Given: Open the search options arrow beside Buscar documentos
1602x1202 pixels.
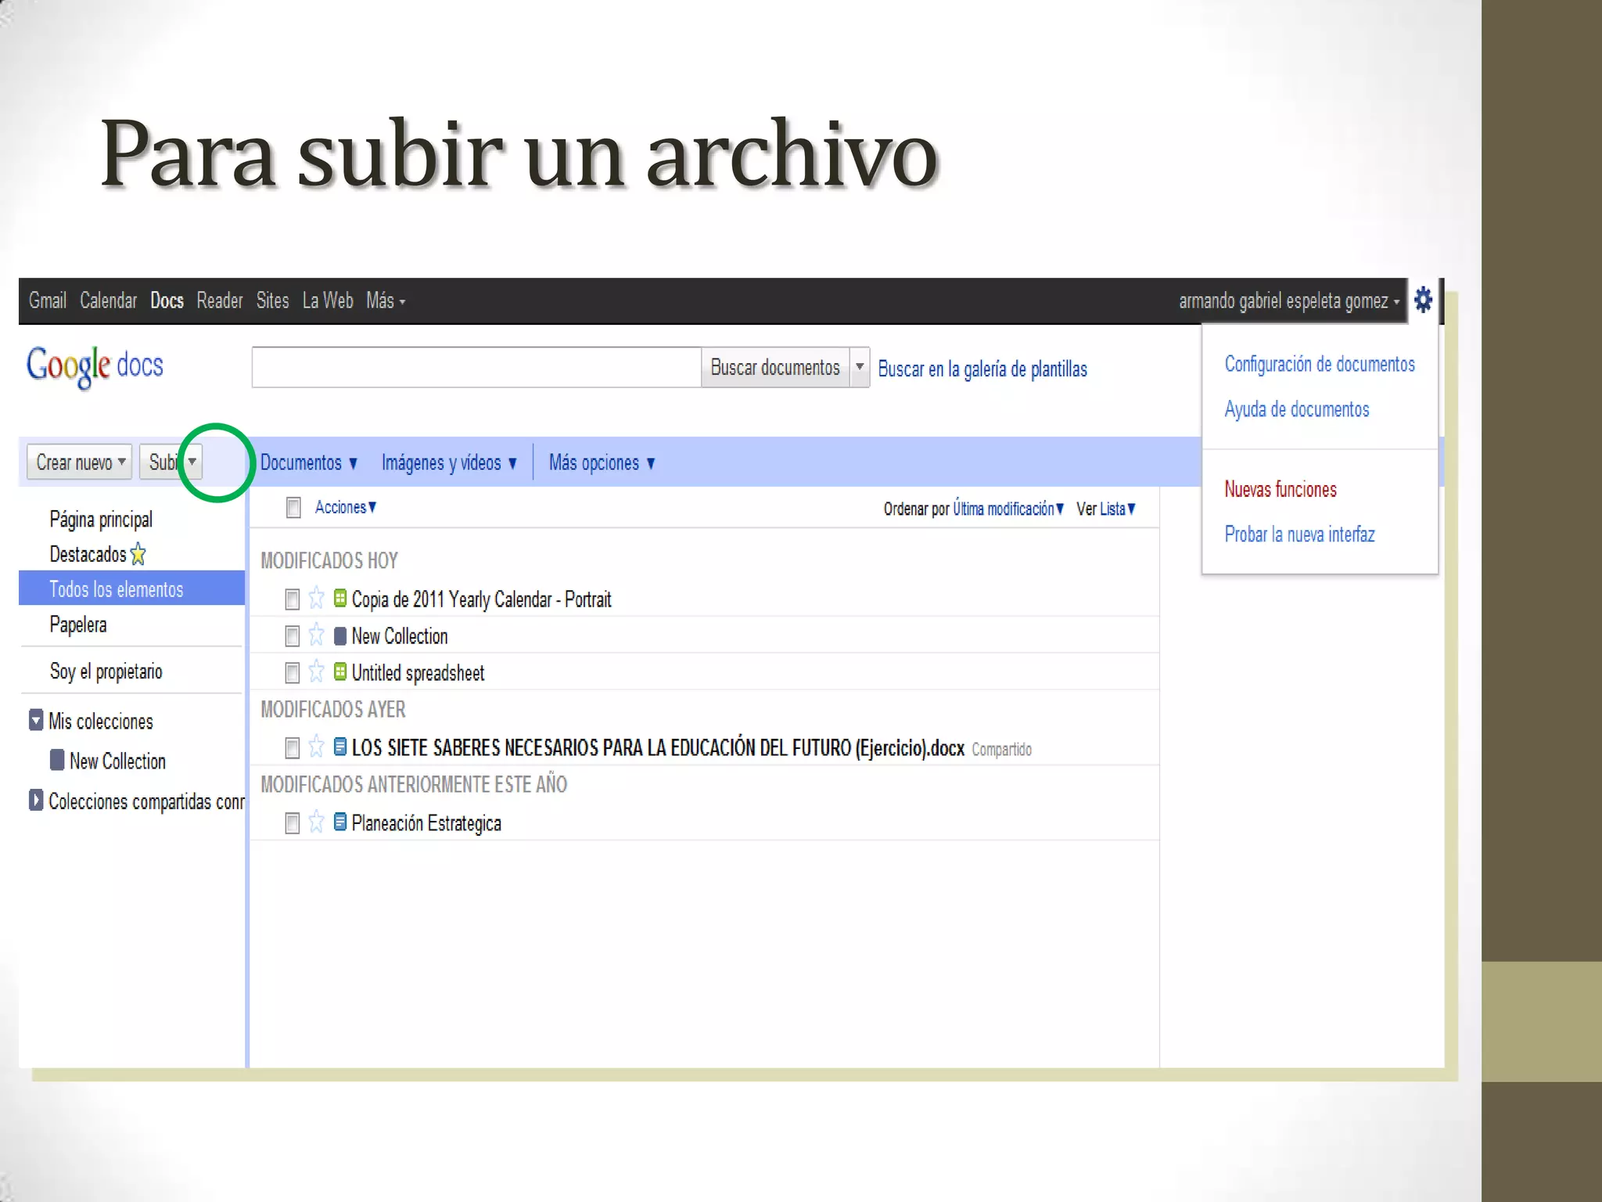Looking at the screenshot, I should tap(860, 367).
